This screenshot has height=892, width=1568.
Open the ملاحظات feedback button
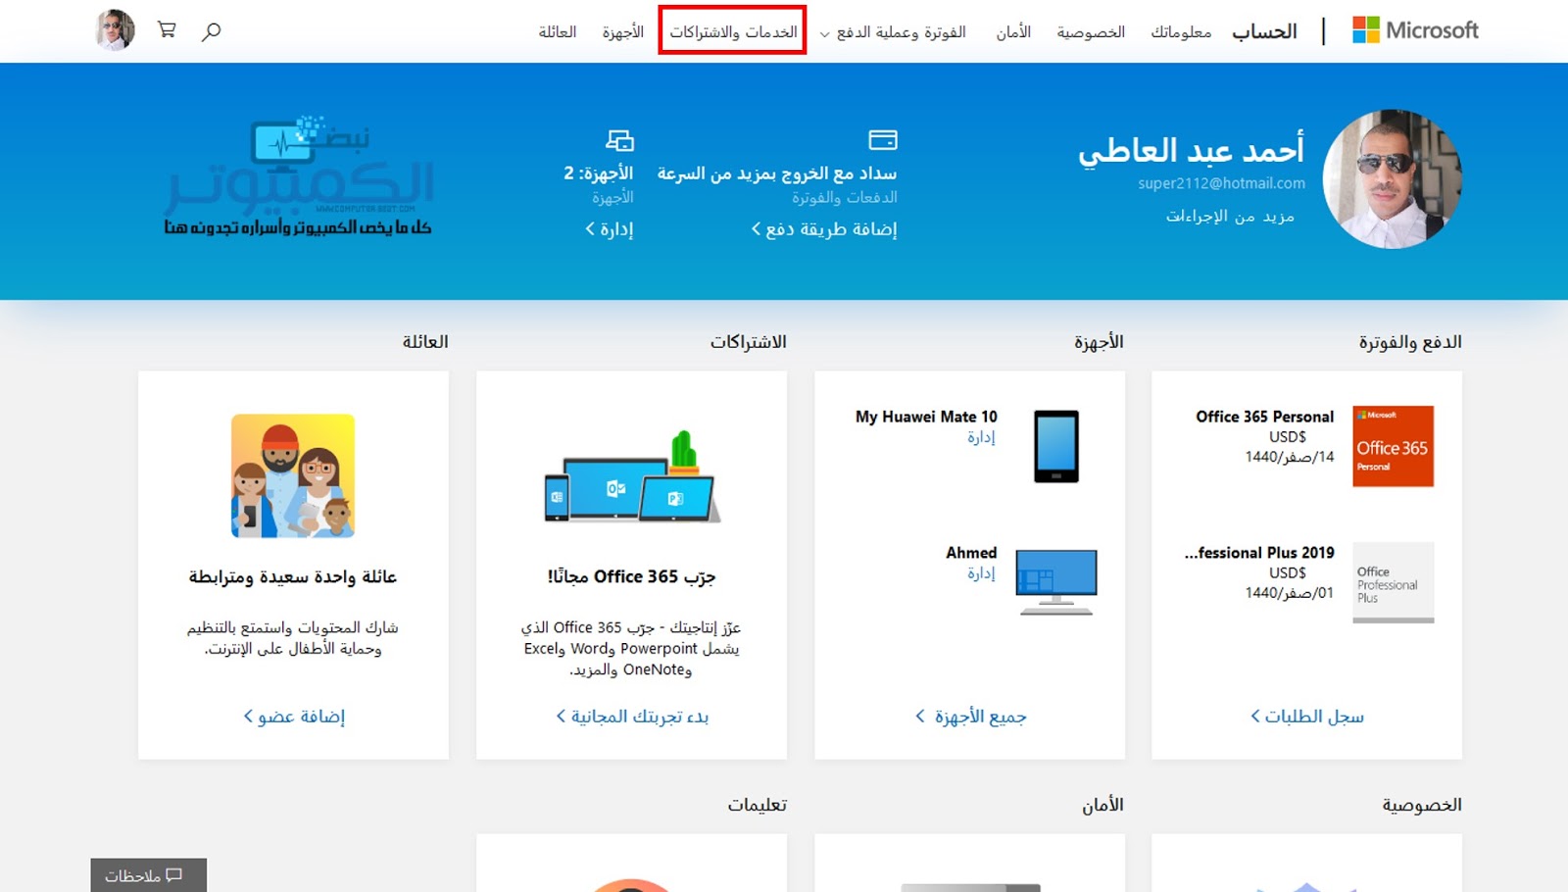point(147,873)
